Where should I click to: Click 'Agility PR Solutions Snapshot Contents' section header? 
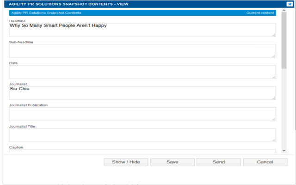46,13
